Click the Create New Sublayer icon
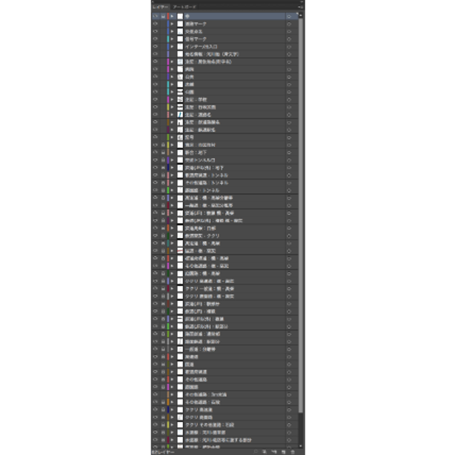This screenshot has width=455, height=455. pos(274,452)
